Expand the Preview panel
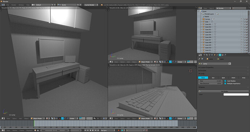Viewport: 250px width, 132px height. coord(203,70)
